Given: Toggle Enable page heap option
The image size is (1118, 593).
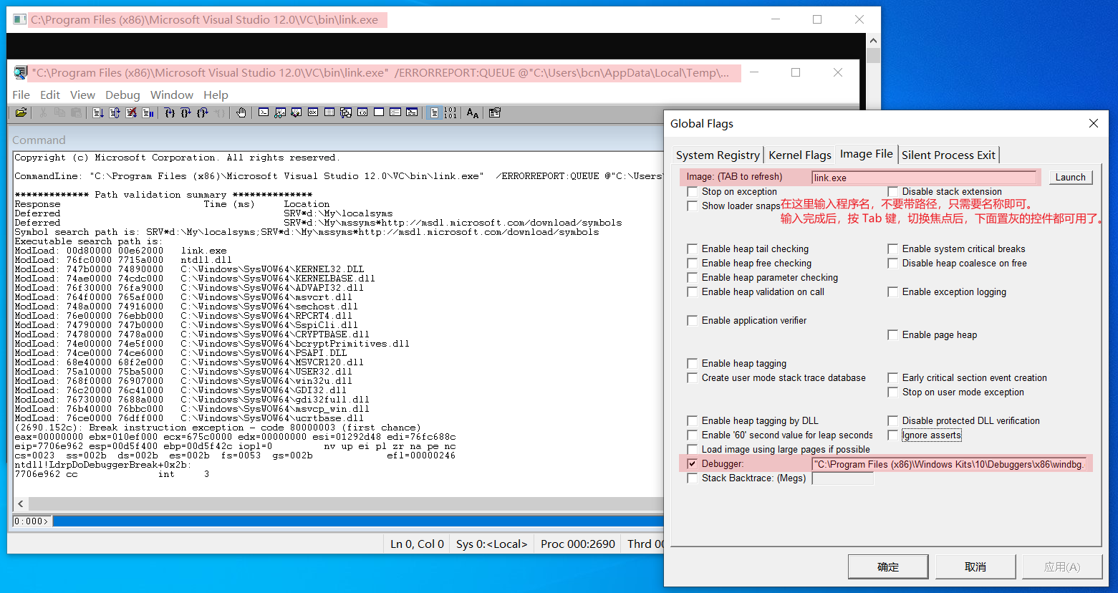Looking at the screenshot, I should (892, 334).
